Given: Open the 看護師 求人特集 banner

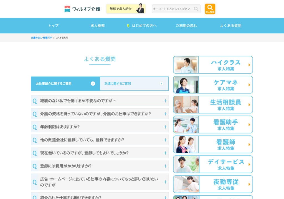Looking at the screenshot, I should point(213,145).
